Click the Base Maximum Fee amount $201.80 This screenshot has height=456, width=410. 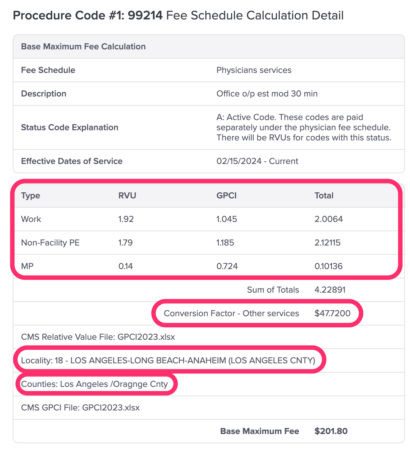pos(331,431)
